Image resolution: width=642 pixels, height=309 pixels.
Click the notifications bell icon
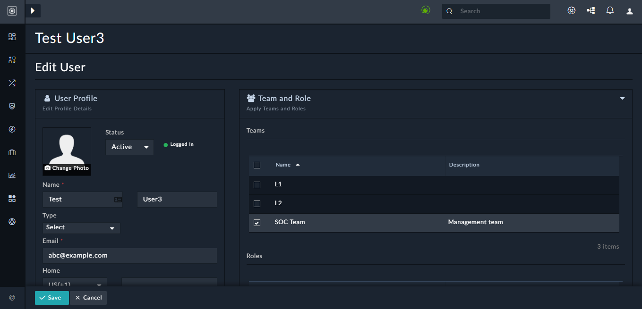(x=610, y=10)
